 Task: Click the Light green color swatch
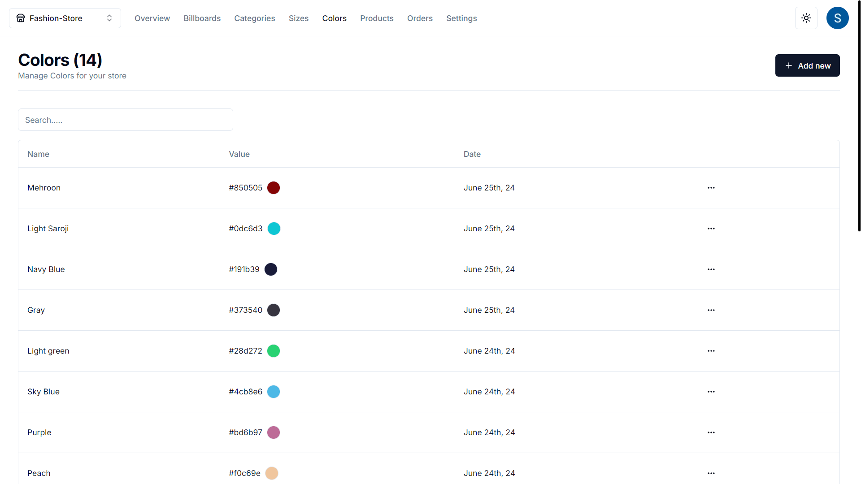[274, 351]
